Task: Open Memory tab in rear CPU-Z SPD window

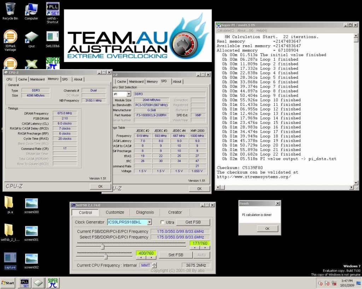Action: pyautogui.click(x=152, y=82)
